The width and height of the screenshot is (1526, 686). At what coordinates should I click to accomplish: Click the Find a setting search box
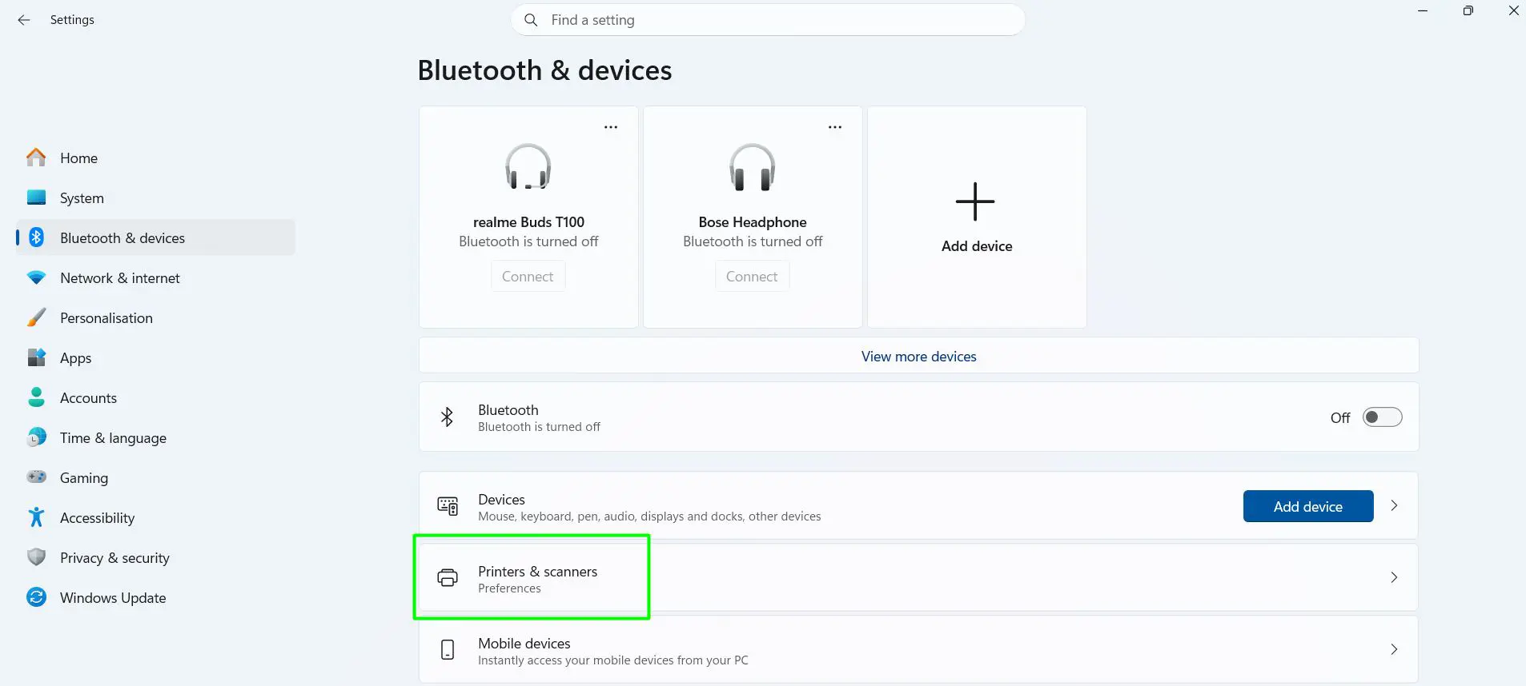pyautogui.click(x=768, y=20)
